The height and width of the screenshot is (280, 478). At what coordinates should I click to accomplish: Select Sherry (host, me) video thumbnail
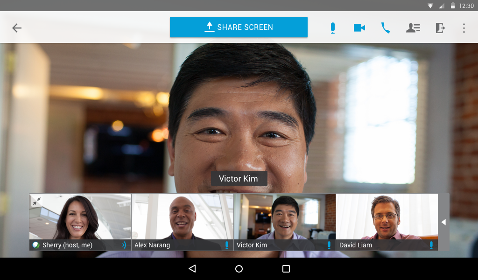pos(80,222)
